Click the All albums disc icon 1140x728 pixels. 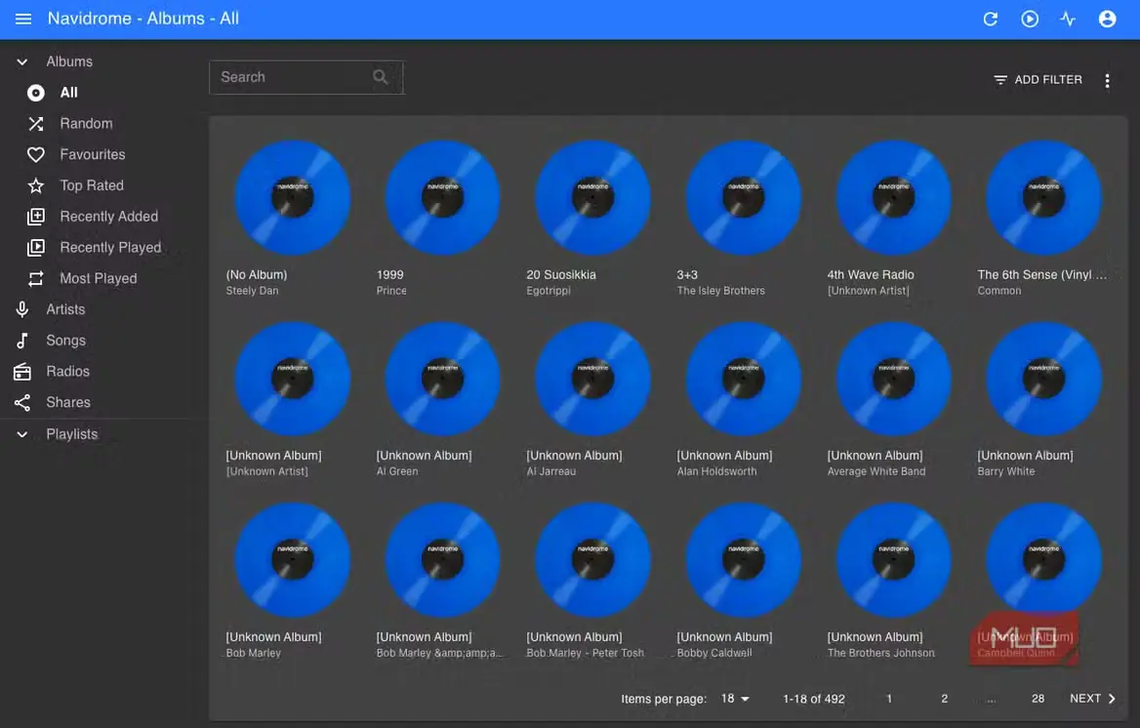[35, 93]
